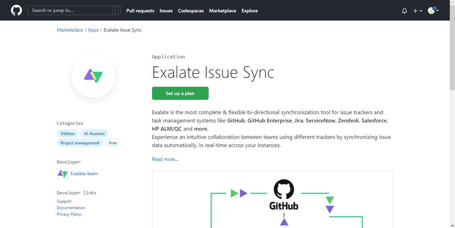455x228 pixels.
Task: Expand the description with Read more...
Action: [165, 159]
